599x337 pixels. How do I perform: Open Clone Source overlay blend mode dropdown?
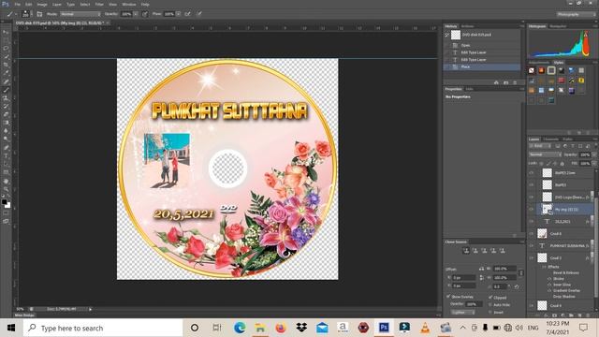coord(462,312)
